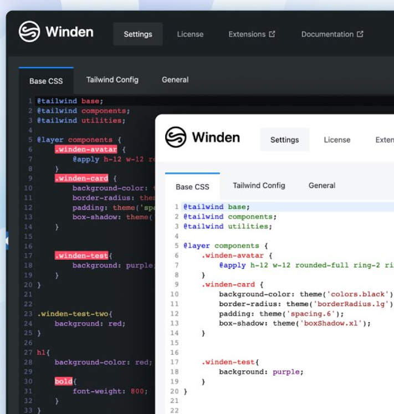Open the Settings tab in the dark window
This screenshot has height=414, width=394.
[x=138, y=34]
